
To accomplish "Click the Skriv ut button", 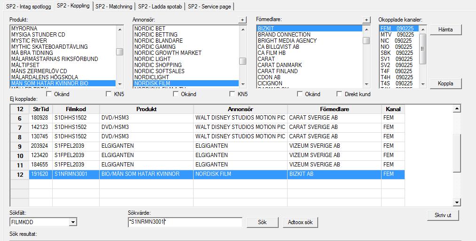I will 443,215.
